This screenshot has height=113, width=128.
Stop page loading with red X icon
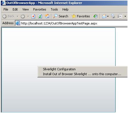[x=33, y=16]
